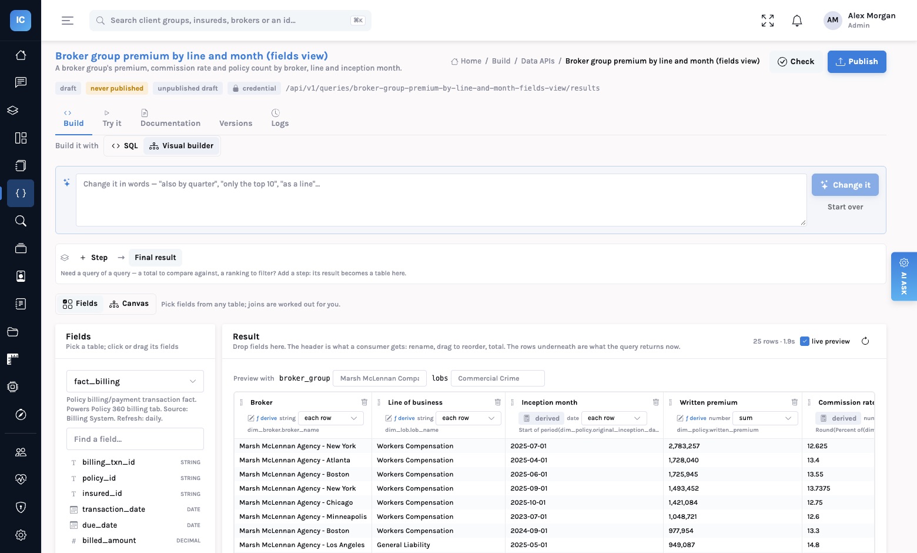
Task: Click the 'Find a field...' input
Action: pyautogui.click(x=135, y=439)
